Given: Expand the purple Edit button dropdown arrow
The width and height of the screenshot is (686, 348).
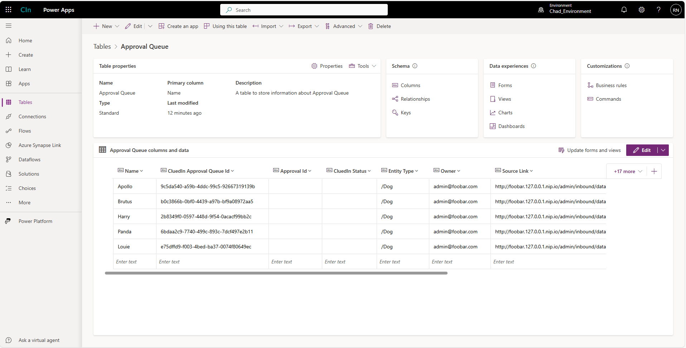Looking at the screenshot, I should click(663, 150).
